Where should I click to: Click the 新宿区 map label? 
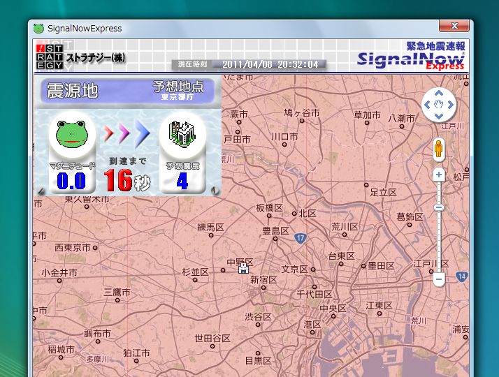263,280
